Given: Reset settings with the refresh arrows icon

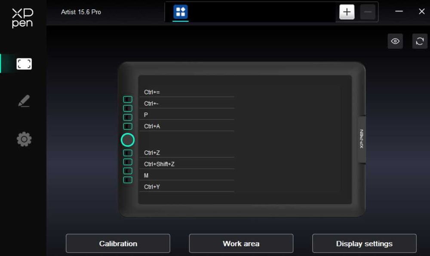Looking at the screenshot, I should tap(420, 41).
